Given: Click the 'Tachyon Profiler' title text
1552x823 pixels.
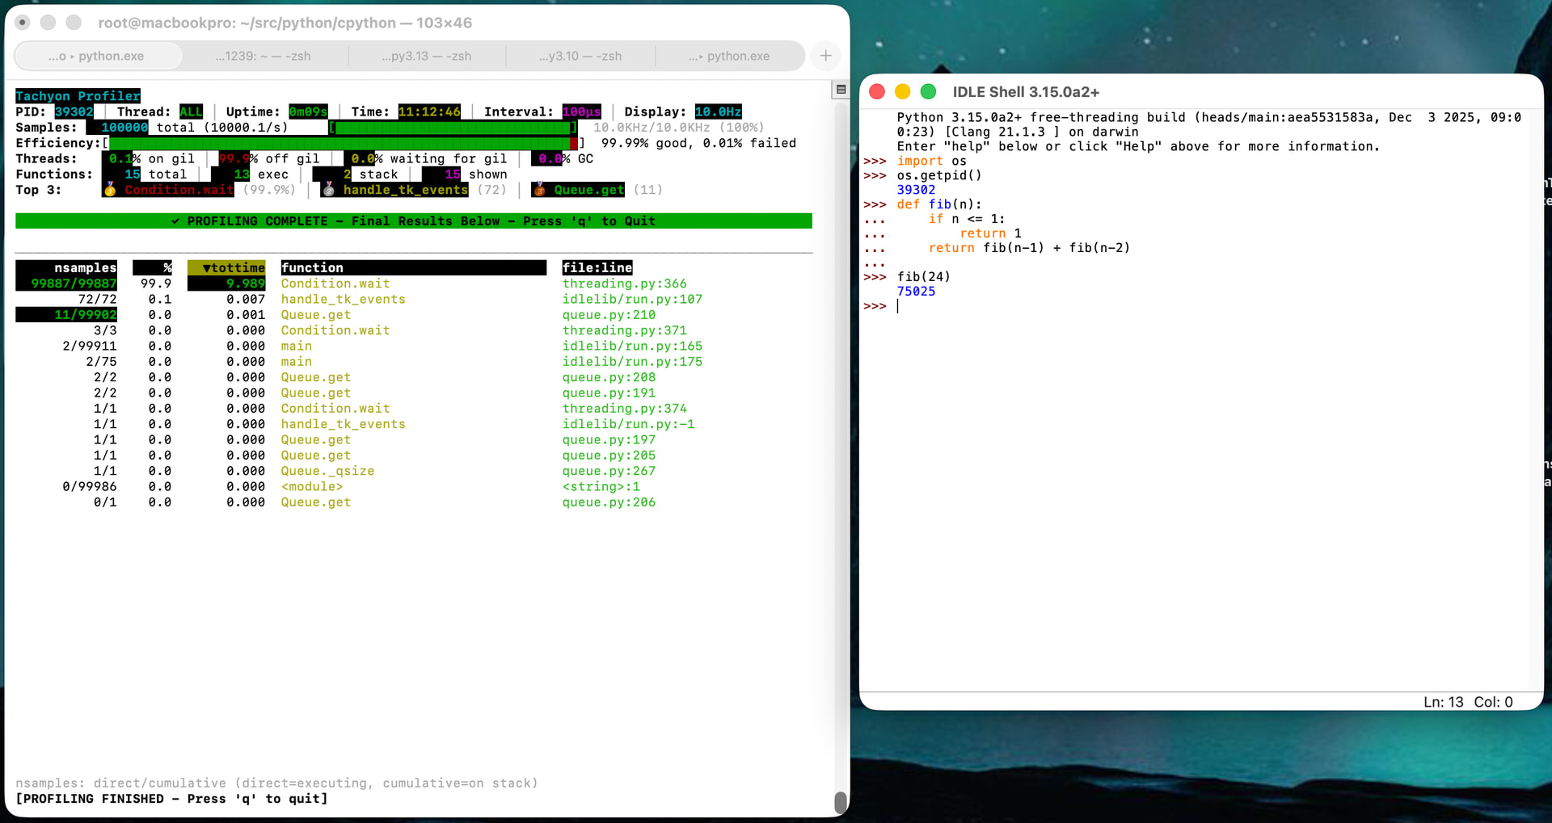Looking at the screenshot, I should pos(78,96).
